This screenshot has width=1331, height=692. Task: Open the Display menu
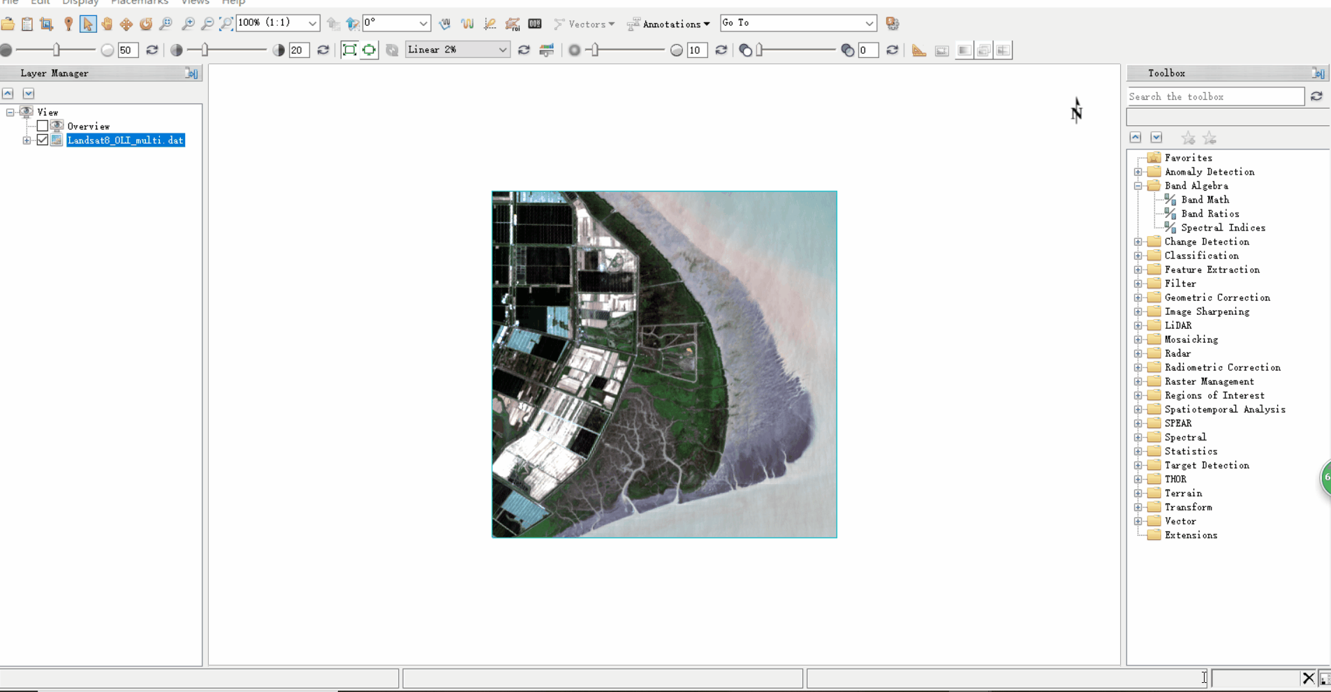tap(80, 3)
